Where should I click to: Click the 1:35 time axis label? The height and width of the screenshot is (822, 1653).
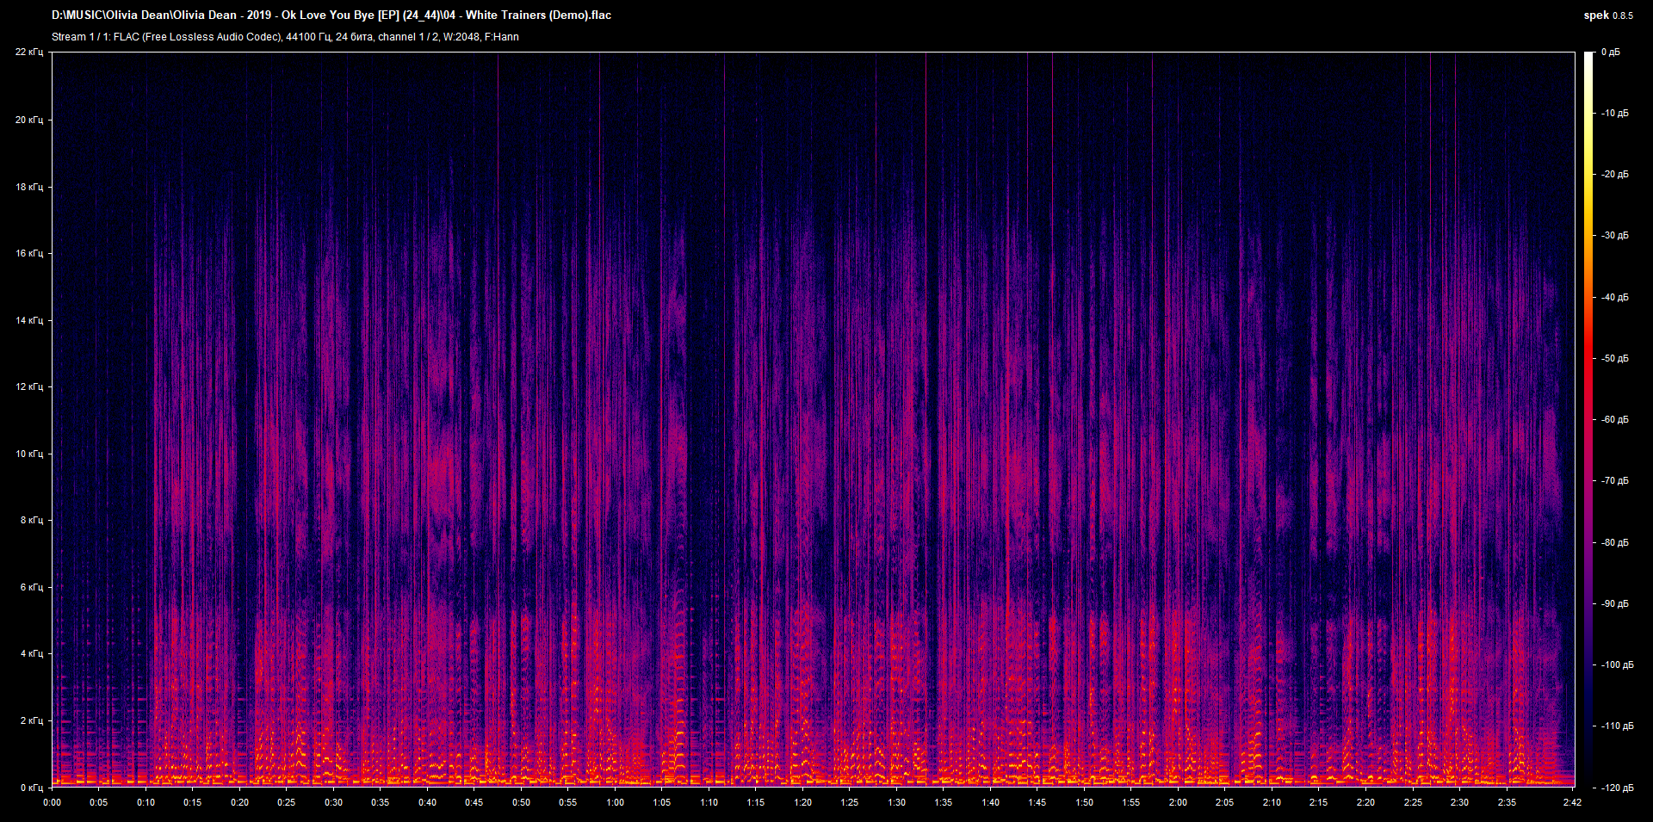pyautogui.click(x=944, y=802)
